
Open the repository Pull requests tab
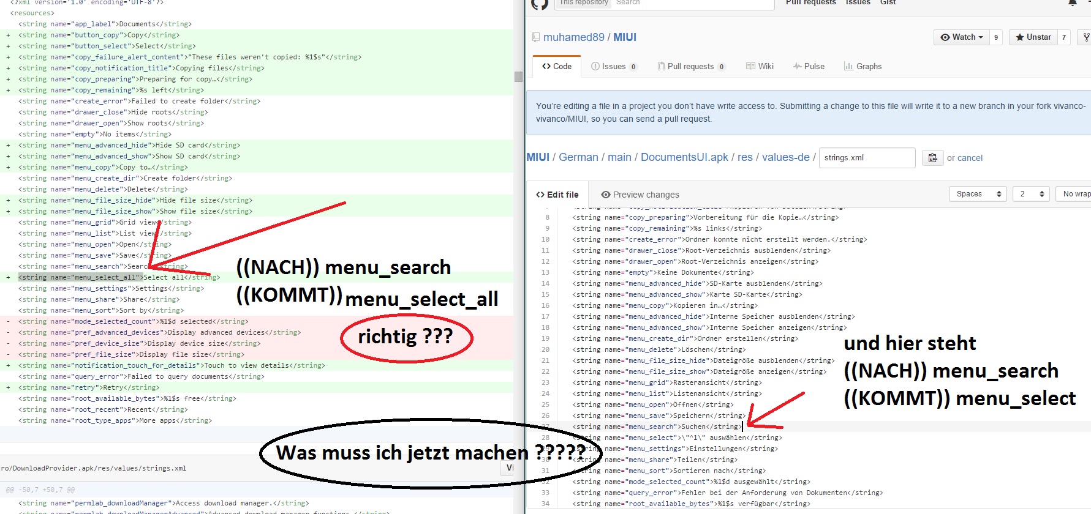pyautogui.click(x=691, y=66)
